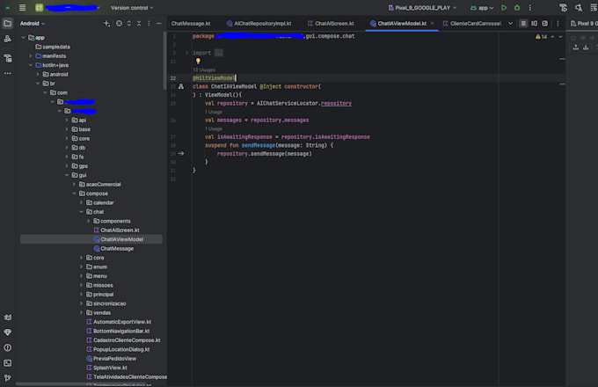598x387 pixels.
Task: Collapse the gui package
Action: pos(67,175)
